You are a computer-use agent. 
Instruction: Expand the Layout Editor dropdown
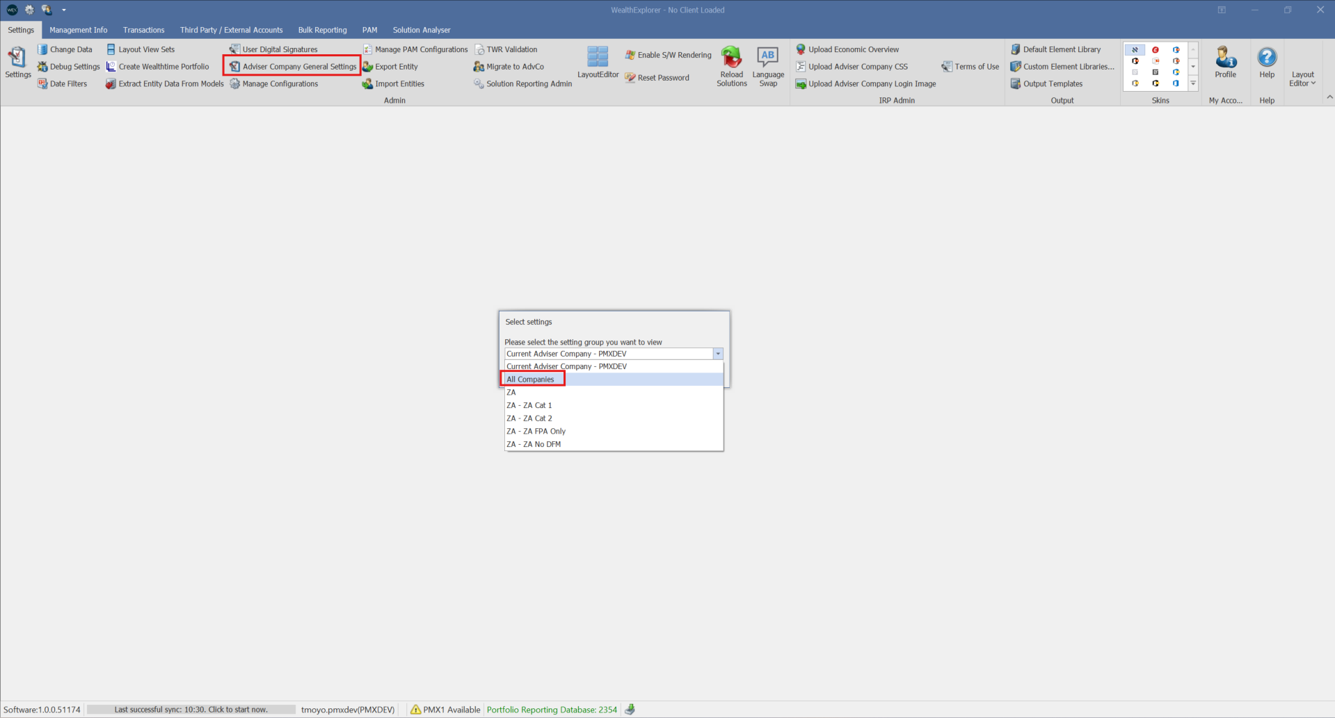coord(1302,79)
